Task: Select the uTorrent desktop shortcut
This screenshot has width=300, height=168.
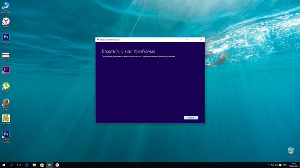Action: [x=6, y=87]
